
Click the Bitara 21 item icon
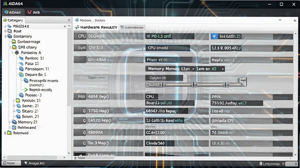18,111
